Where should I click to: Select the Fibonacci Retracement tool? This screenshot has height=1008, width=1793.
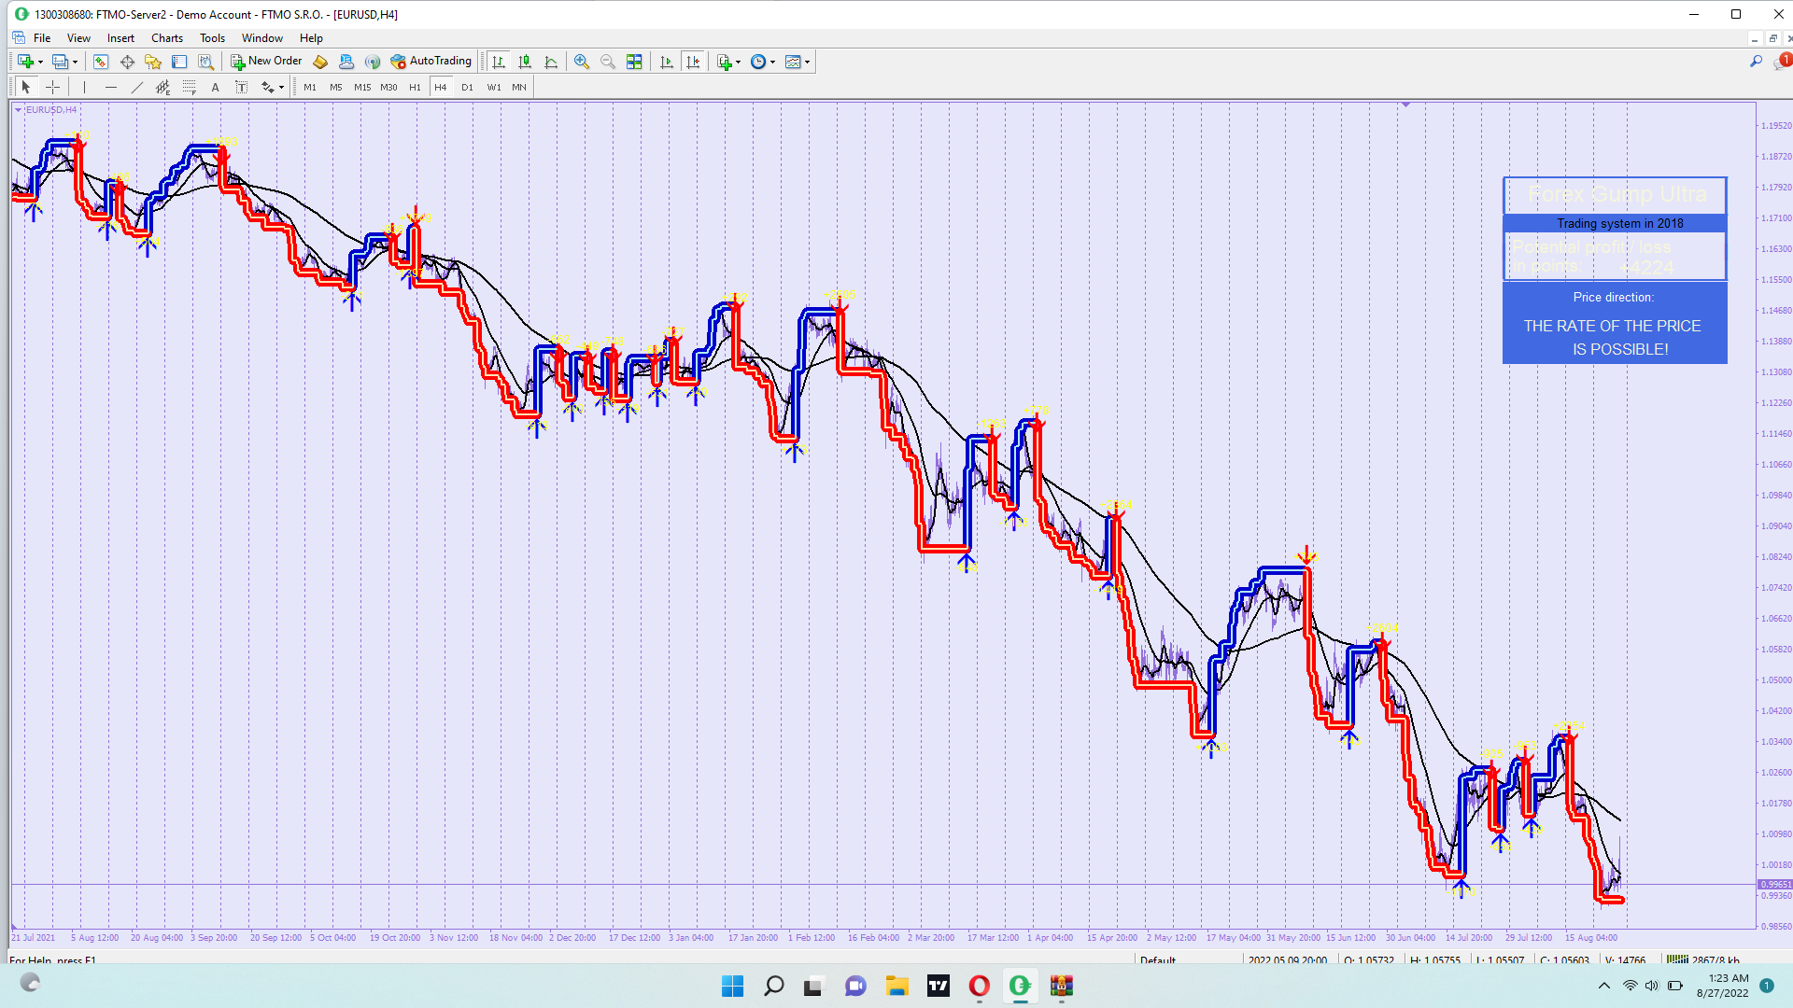190,87
